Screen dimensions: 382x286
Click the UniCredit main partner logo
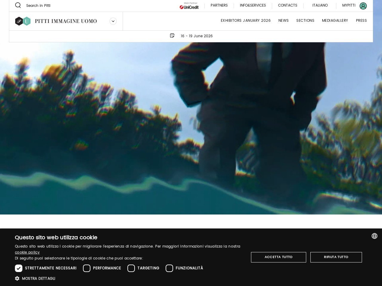(189, 6)
